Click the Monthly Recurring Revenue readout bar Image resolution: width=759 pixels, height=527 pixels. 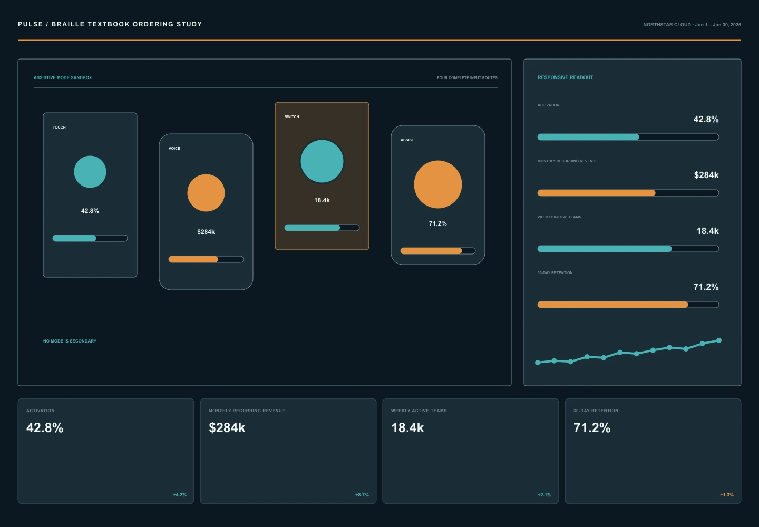(628, 193)
